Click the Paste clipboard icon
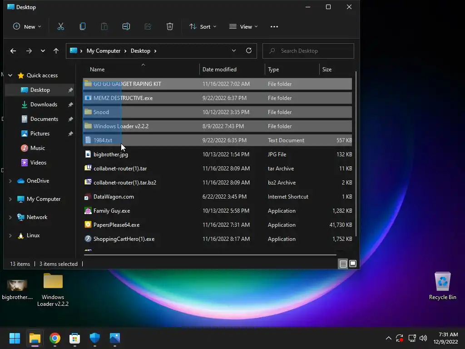This screenshot has height=349, width=465. pos(104,27)
